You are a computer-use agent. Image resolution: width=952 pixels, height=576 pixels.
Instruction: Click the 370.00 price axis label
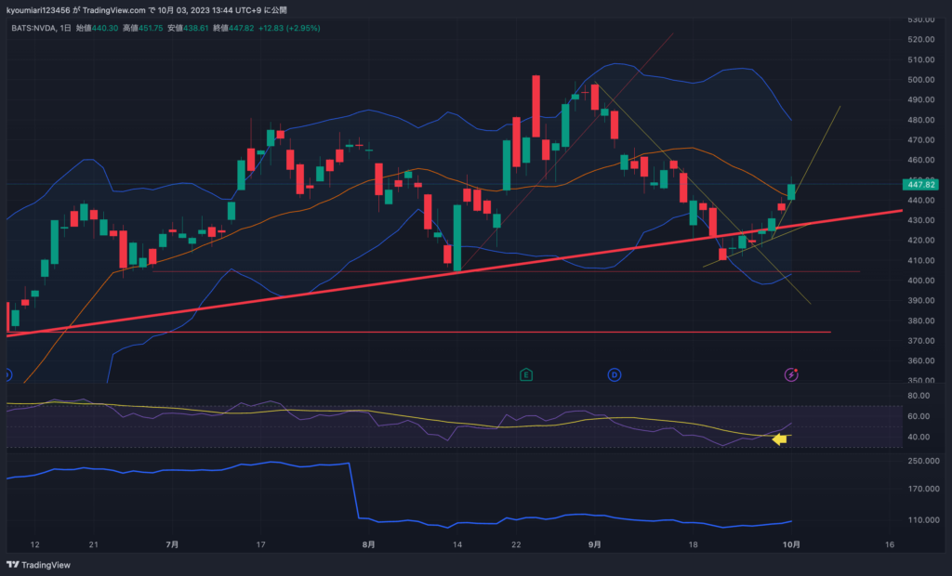tap(921, 341)
